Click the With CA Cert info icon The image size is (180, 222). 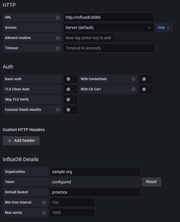pyautogui.click(x=134, y=89)
